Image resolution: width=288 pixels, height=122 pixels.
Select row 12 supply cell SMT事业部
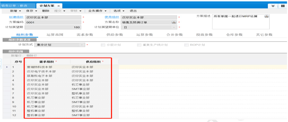click(94, 115)
